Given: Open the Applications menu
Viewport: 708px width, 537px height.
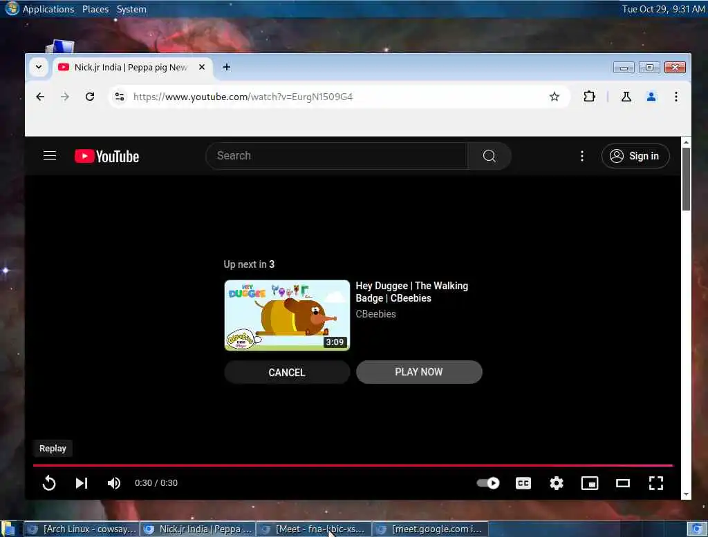Looking at the screenshot, I should [48, 9].
